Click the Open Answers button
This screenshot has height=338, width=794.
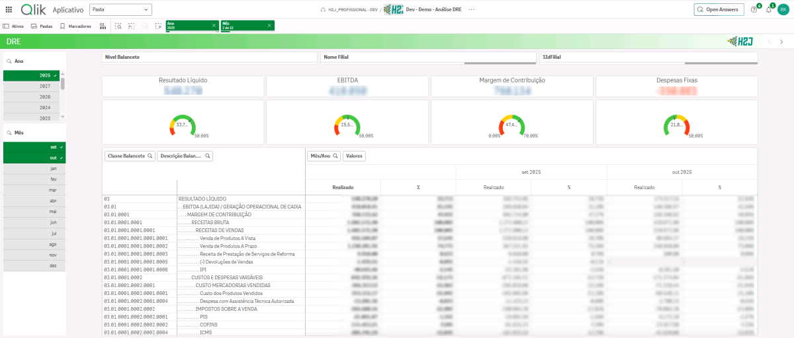click(719, 10)
